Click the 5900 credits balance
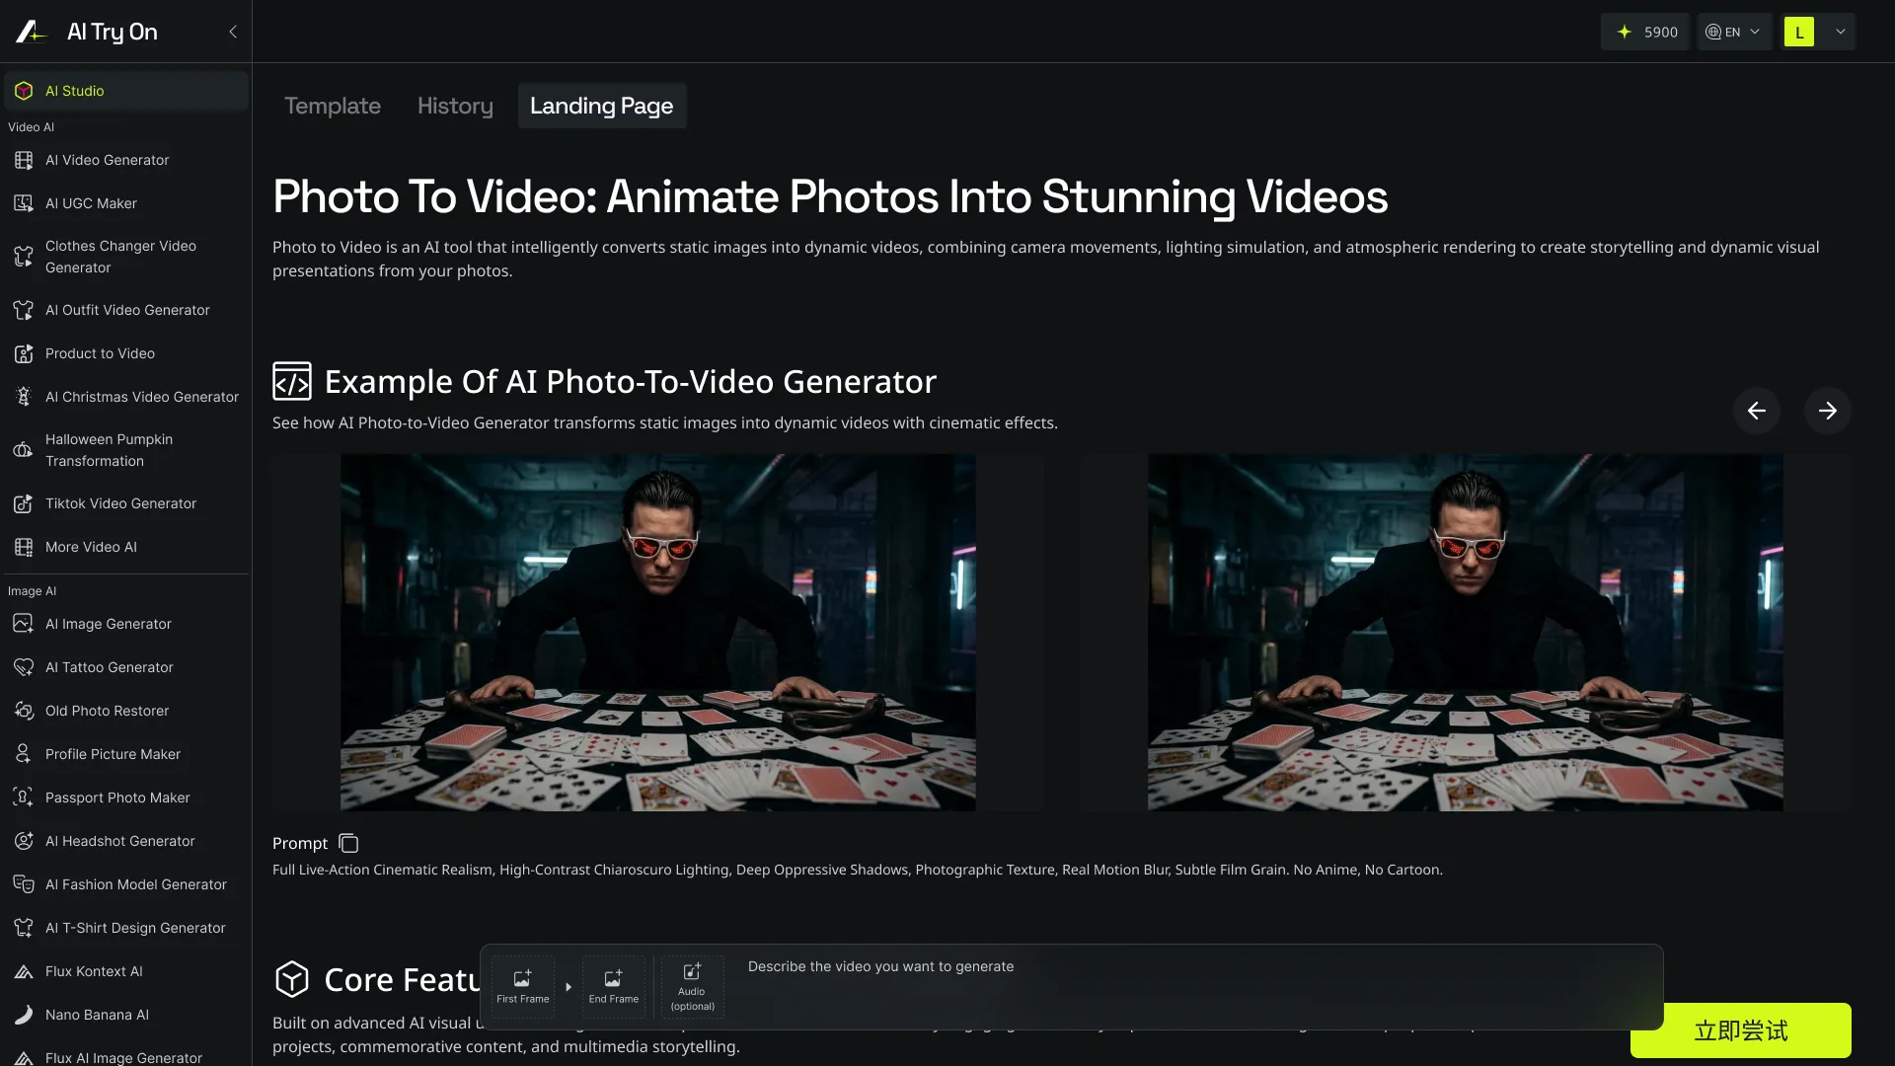 coord(1661,32)
